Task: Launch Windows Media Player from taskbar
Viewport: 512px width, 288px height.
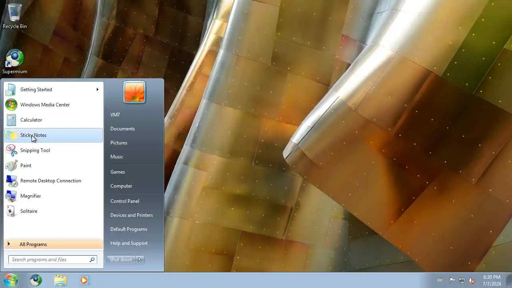Action: [x=84, y=280]
